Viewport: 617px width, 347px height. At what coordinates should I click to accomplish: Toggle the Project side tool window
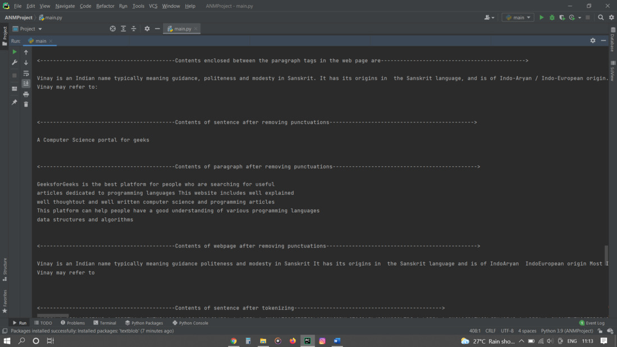[x=4, y=36]
